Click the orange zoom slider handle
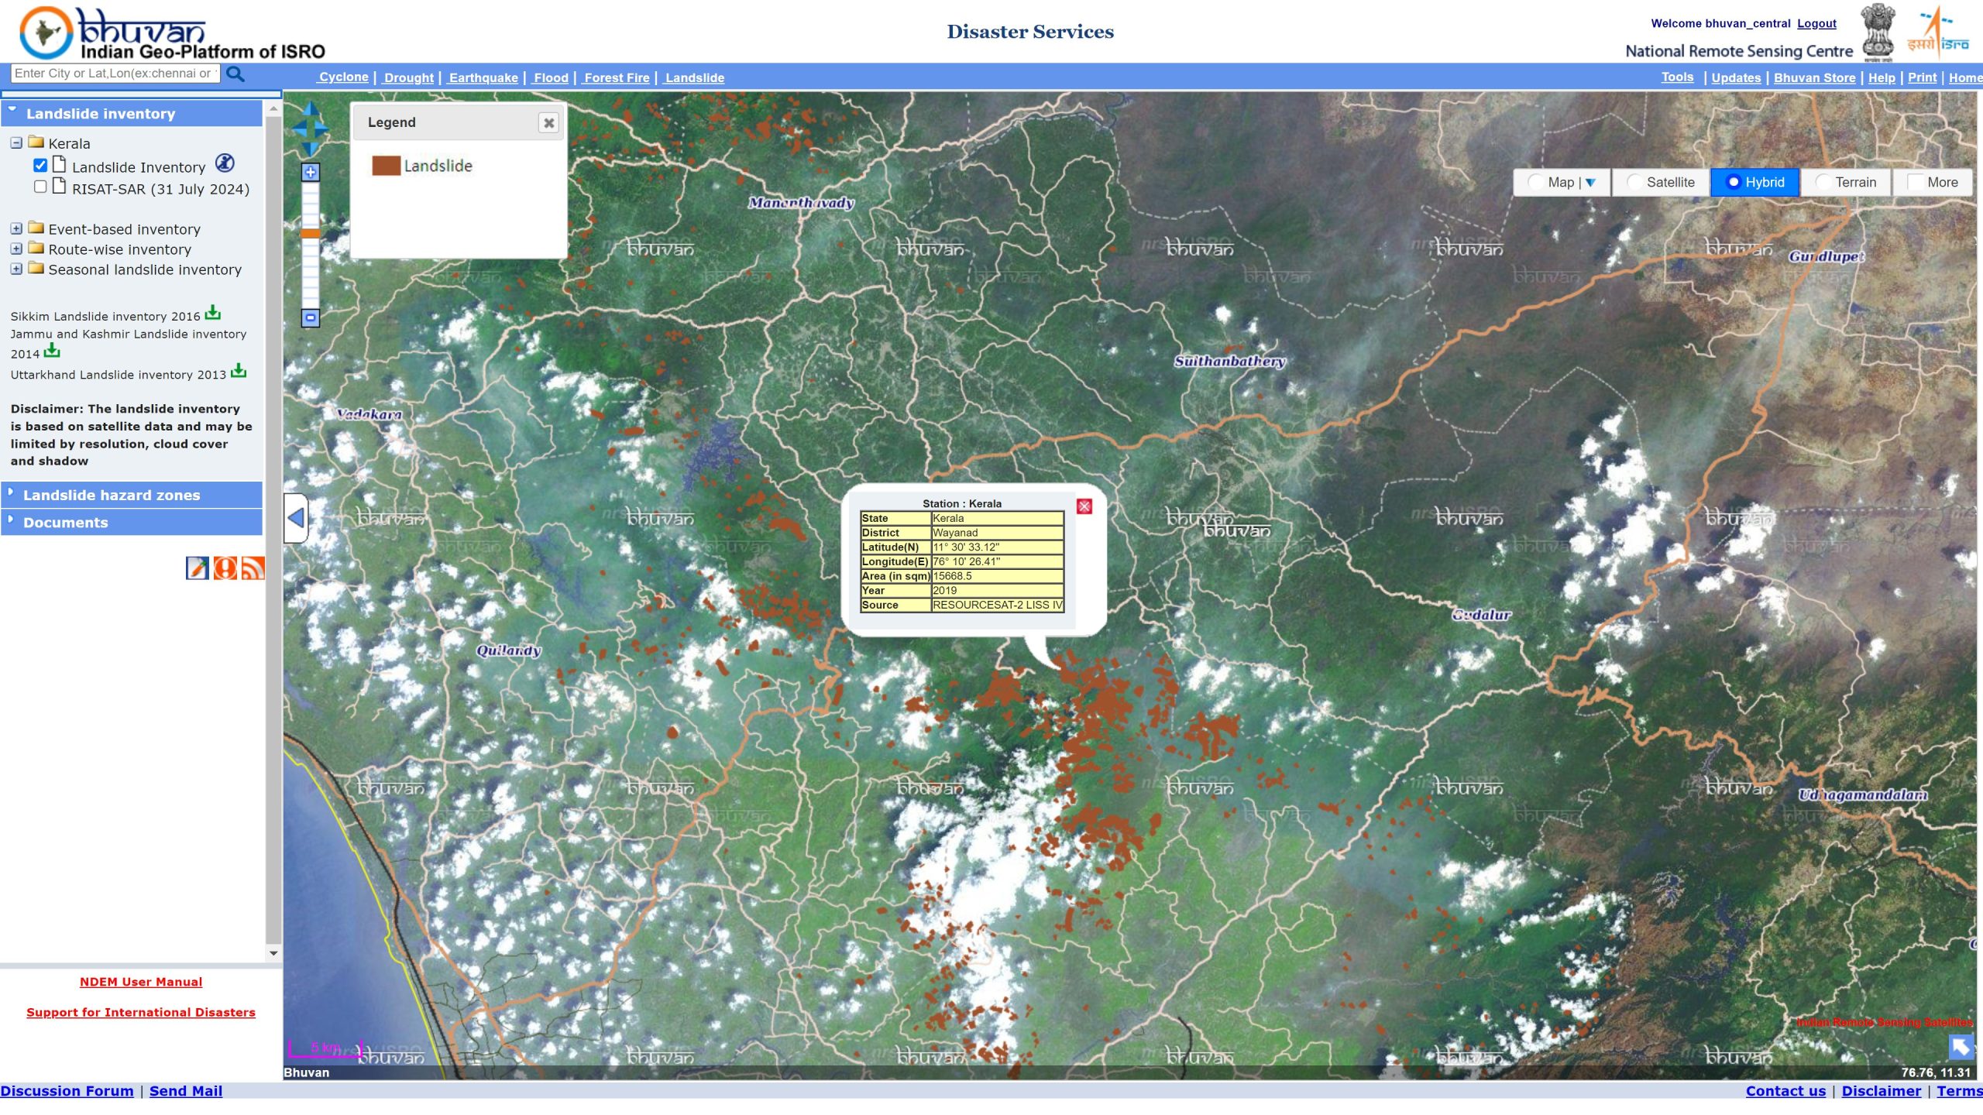 [x=311, y=233]
